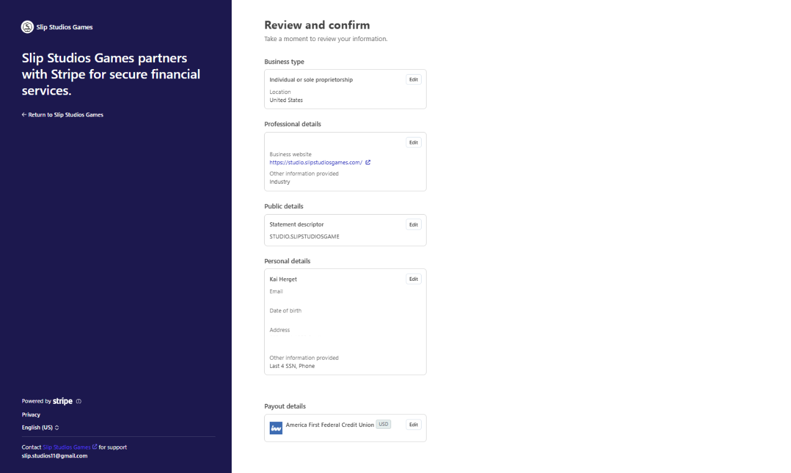Image resolution: width=791 pixels, height=473 pixels.
Task: Click Slip Studios Games brand name text
Action: (65, 27)
